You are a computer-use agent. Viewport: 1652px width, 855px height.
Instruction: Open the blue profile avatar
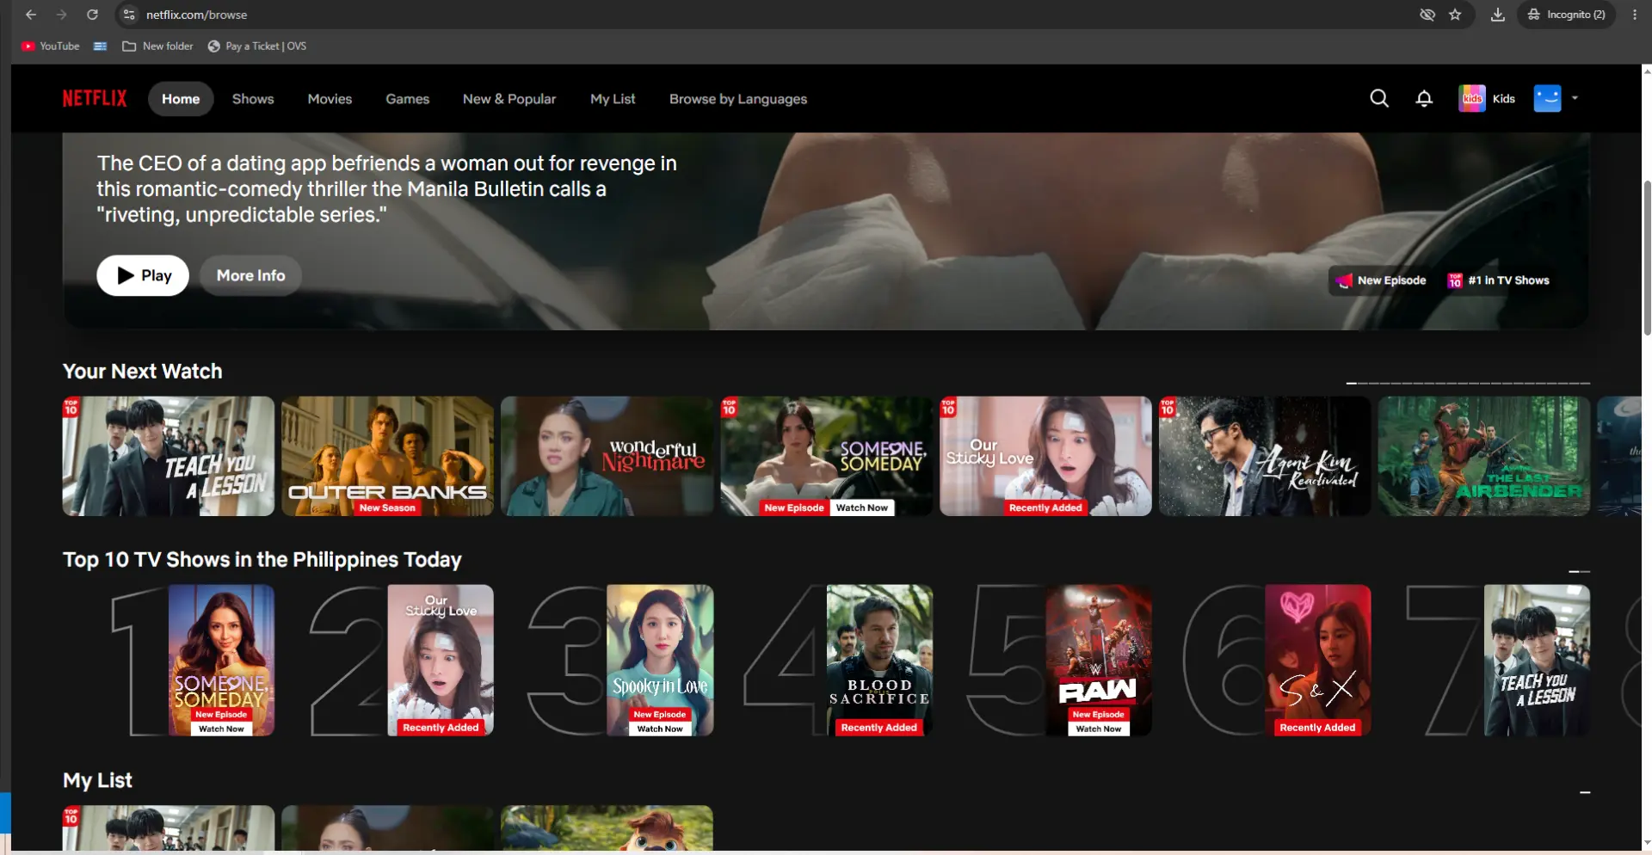click(x=1547, y=99)
